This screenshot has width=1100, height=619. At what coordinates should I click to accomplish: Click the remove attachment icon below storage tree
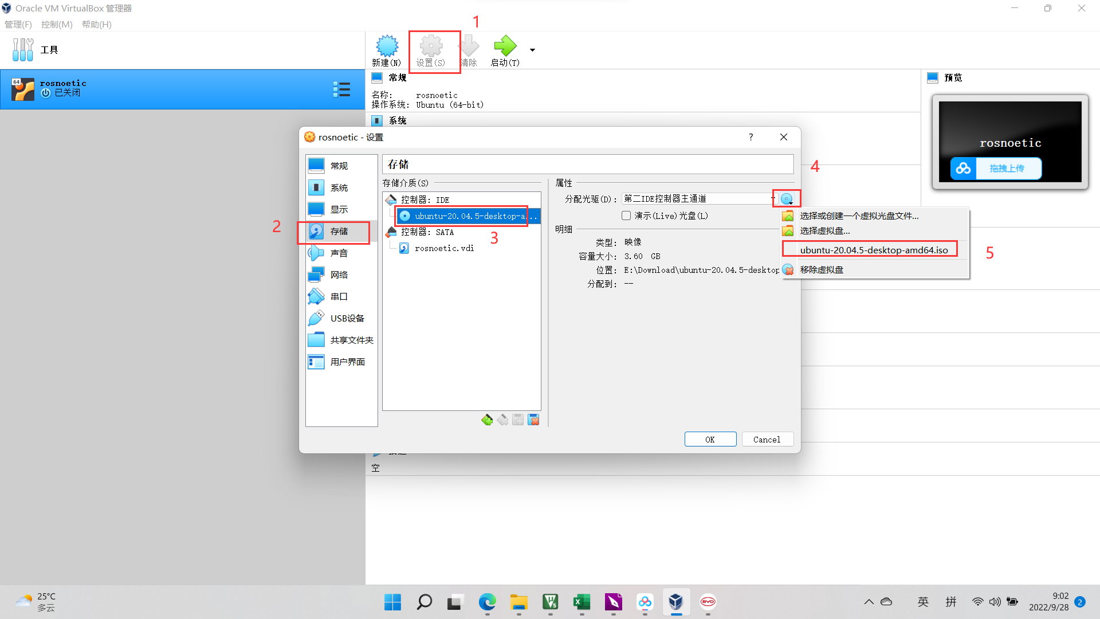(533, 420)
